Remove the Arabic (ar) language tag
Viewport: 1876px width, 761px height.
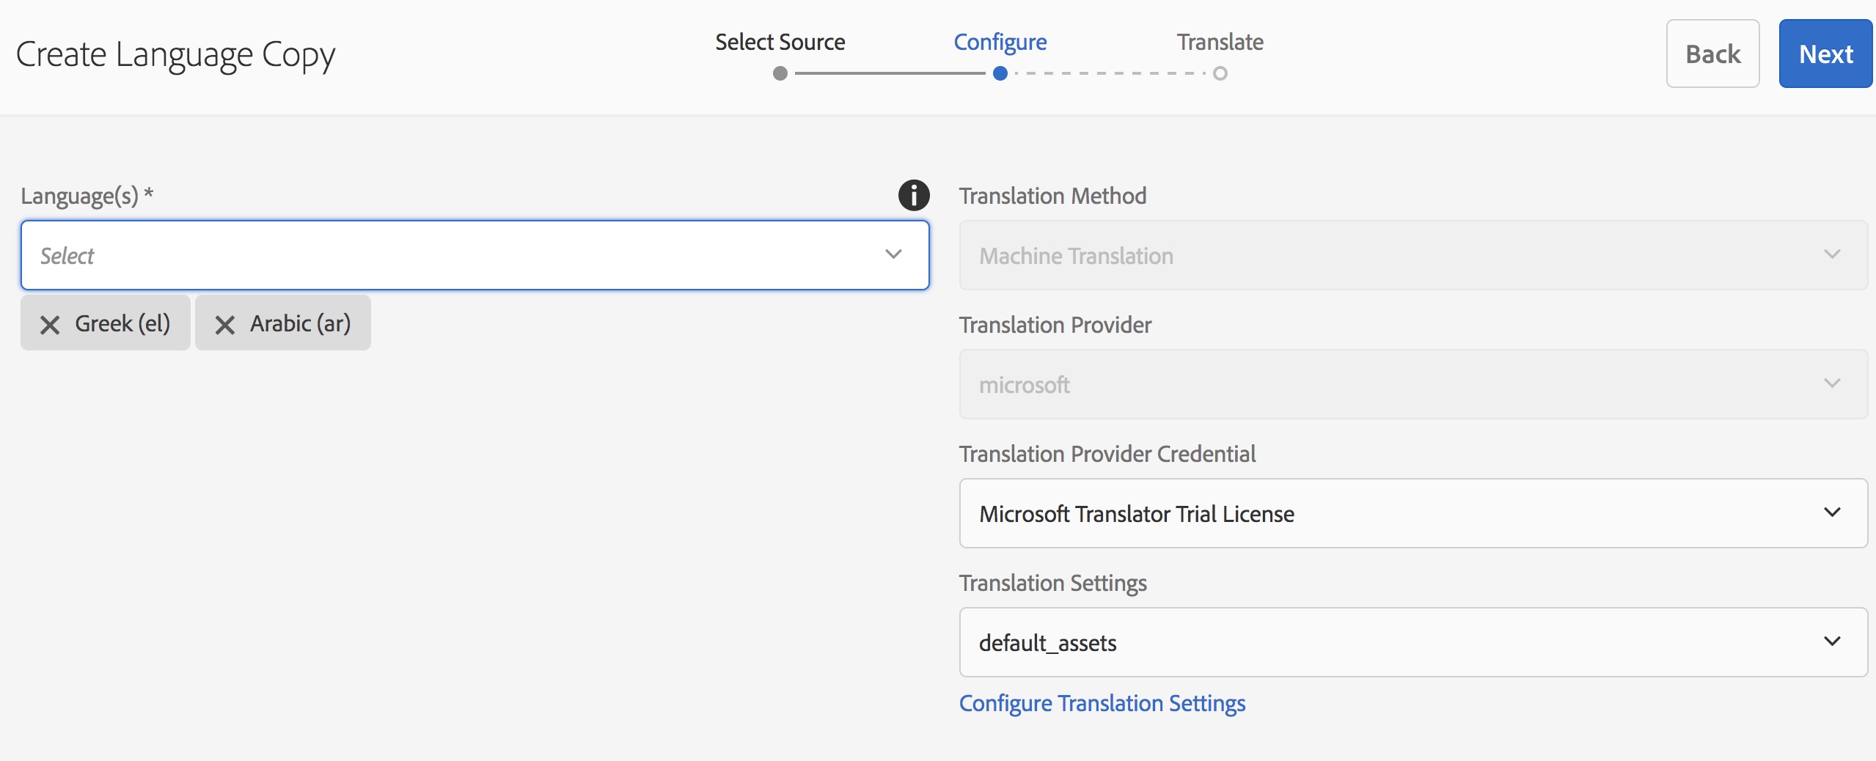225,324
